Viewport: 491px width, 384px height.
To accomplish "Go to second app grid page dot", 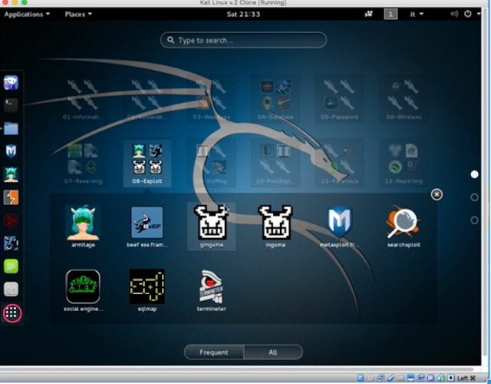I will (474, 197).
